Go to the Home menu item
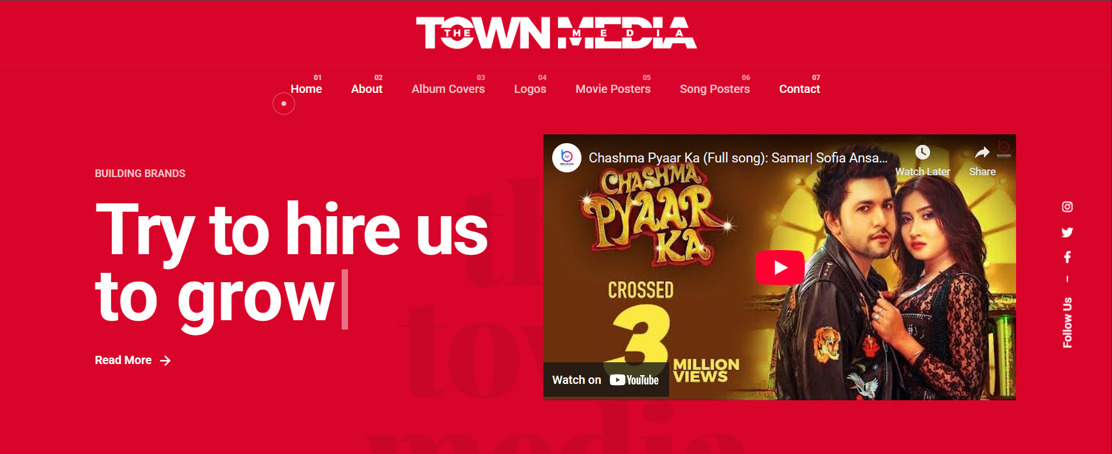This screenshot has width=1112, height=454. tap(306, 89)
